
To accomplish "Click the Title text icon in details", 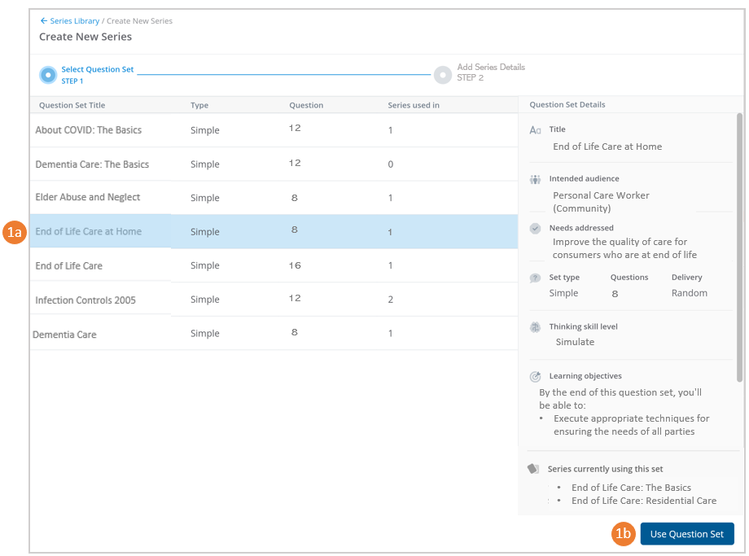I will coord(535,130).
